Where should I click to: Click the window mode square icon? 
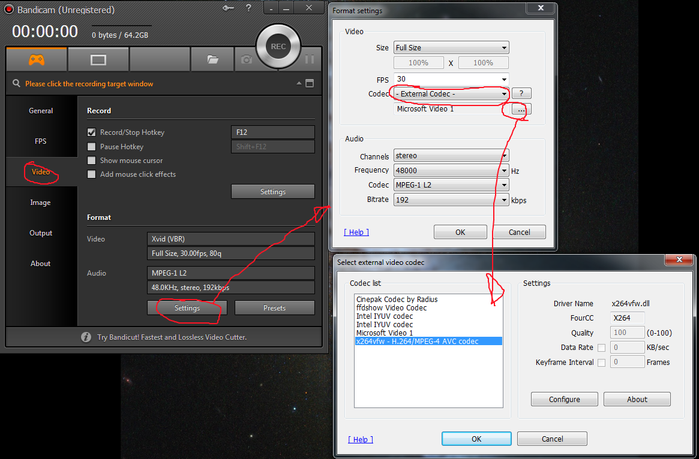[310, 83]
